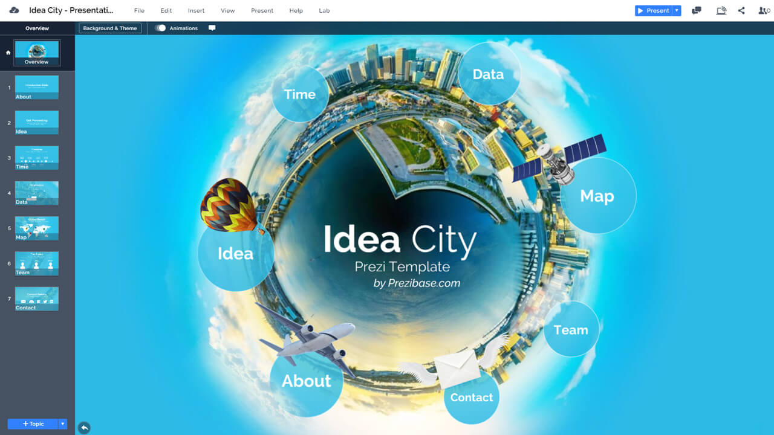Open the add Topic dropdown arrow

coord(62,424)
